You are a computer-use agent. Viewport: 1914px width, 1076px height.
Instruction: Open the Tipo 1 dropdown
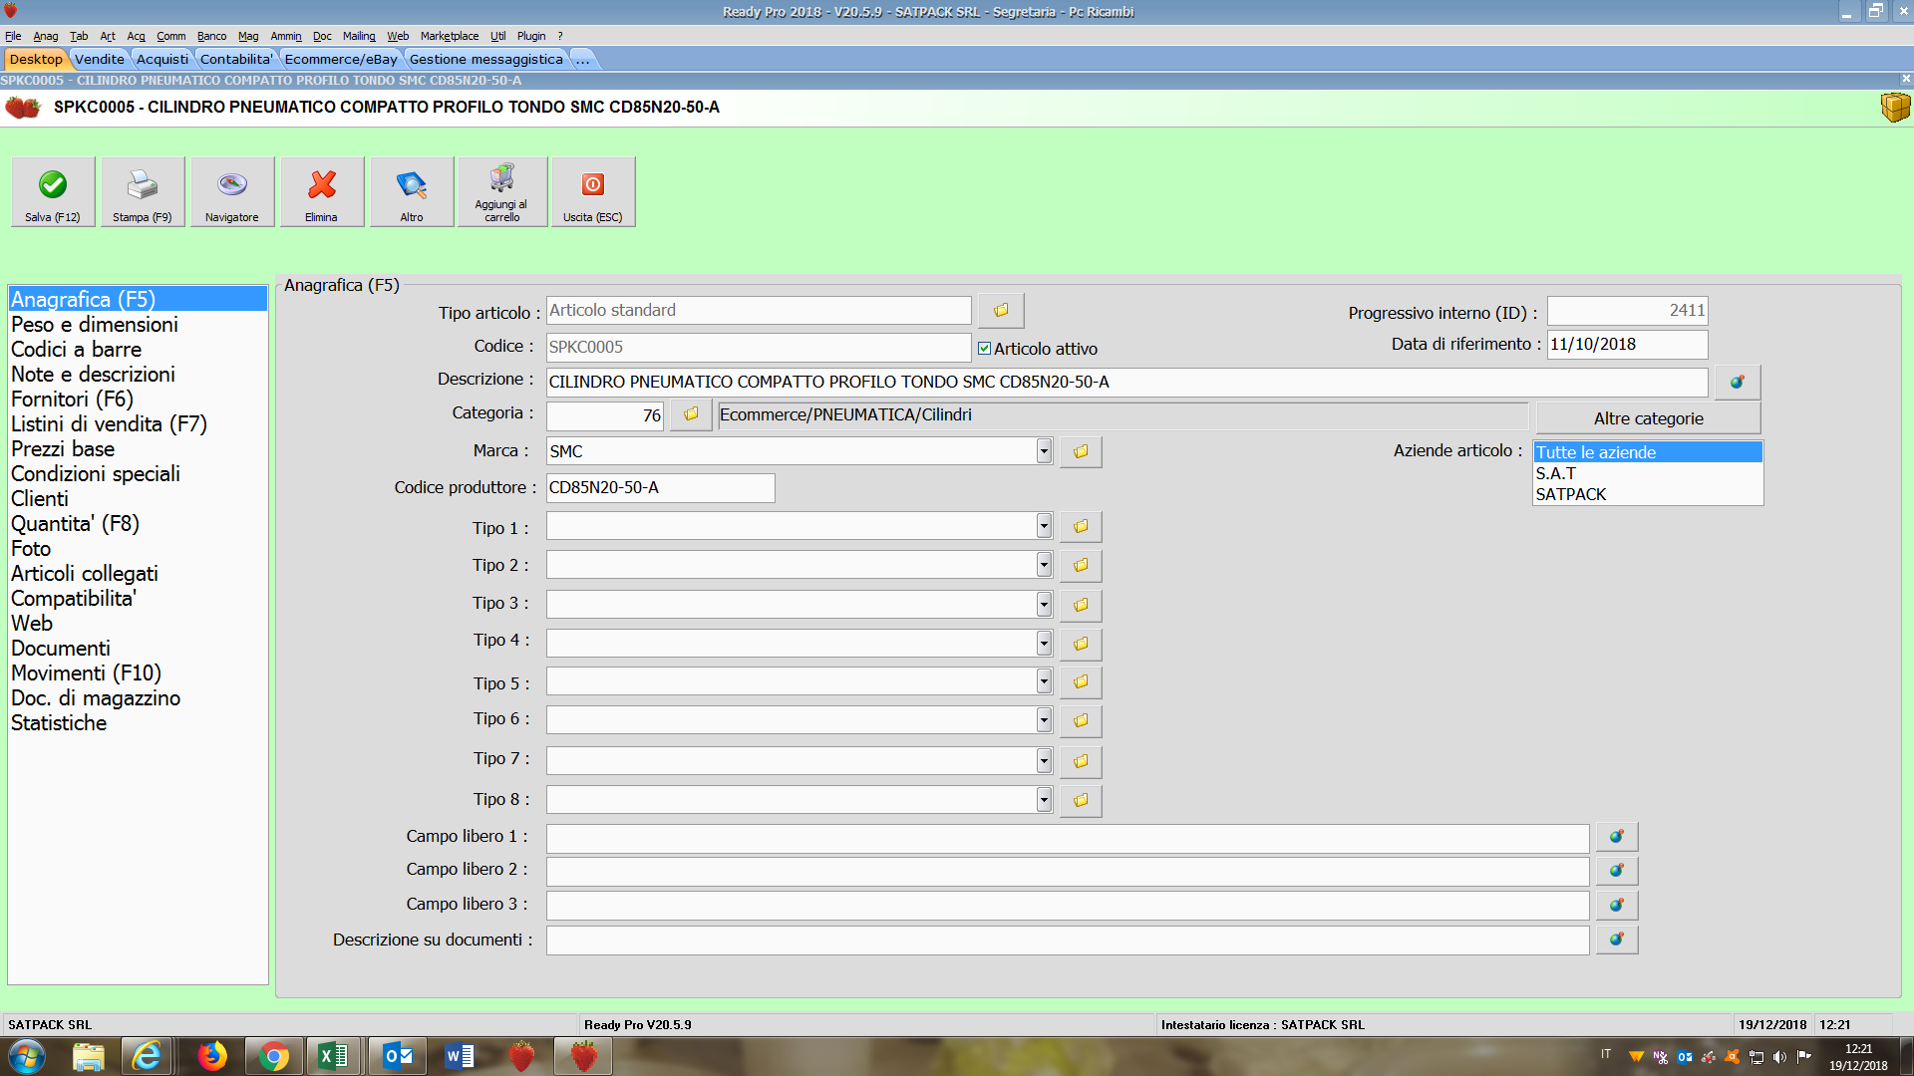pyautogui.click(x=1043, y=526)
